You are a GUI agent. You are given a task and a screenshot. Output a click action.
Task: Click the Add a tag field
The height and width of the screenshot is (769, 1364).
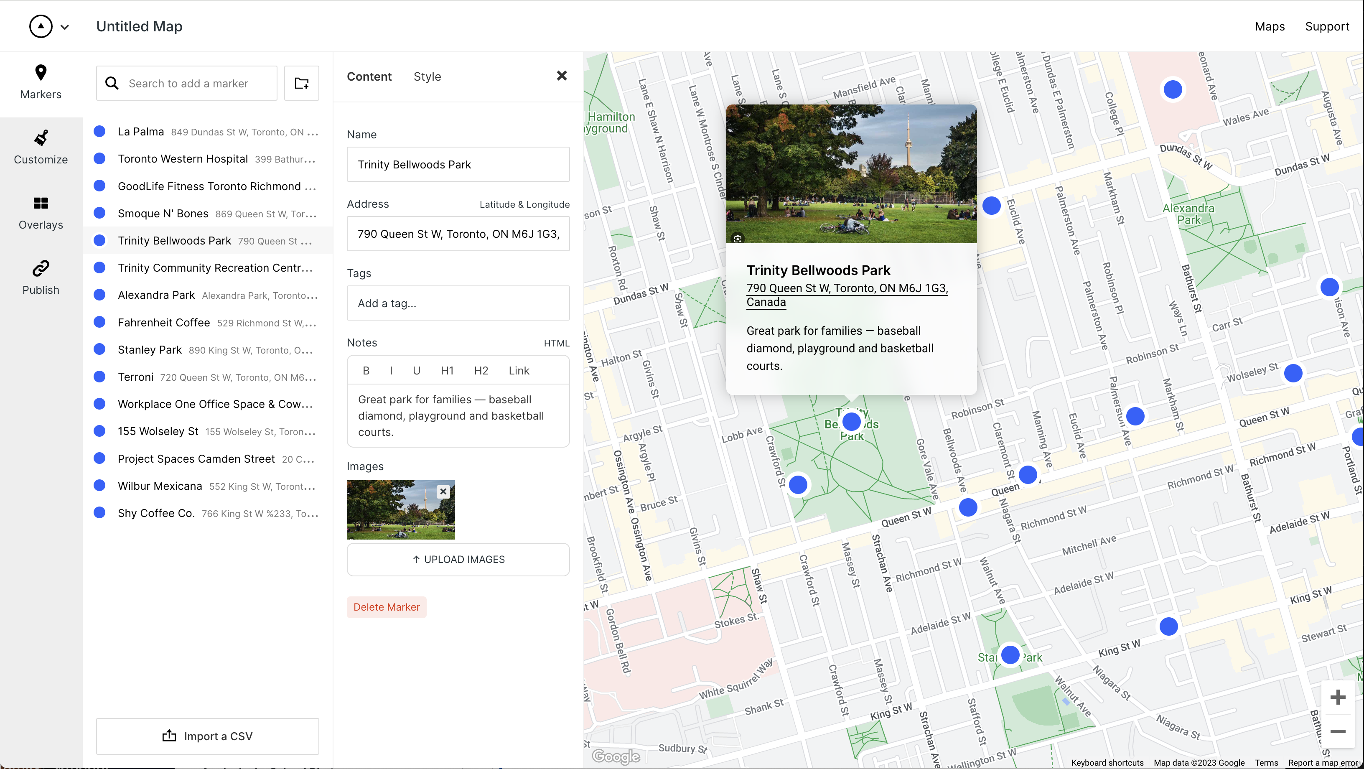(x=458, y=303)
